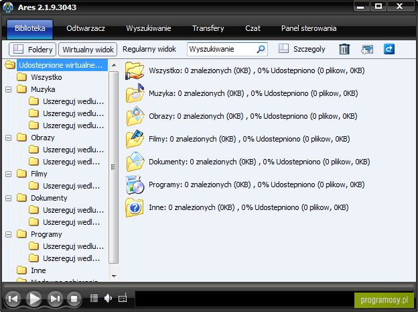Open the Panel sterowania tab

coord(309,28)
